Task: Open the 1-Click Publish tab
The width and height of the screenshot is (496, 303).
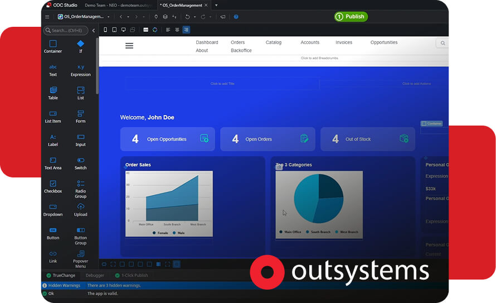Action: coord(132,275)
